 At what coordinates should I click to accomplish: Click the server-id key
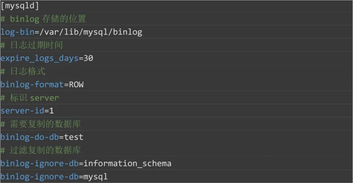22,111
